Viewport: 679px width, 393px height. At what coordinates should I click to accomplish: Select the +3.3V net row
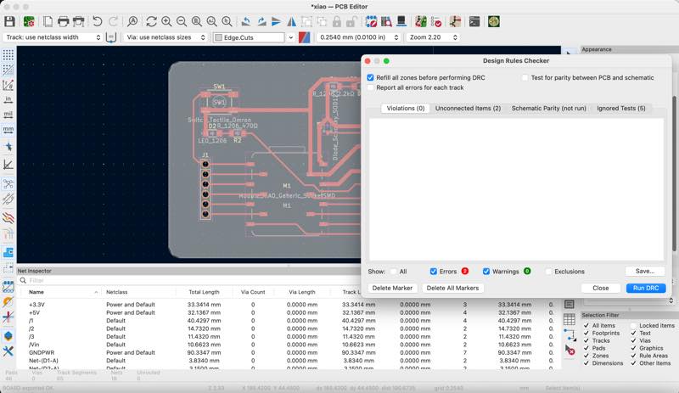click(286, 305)
